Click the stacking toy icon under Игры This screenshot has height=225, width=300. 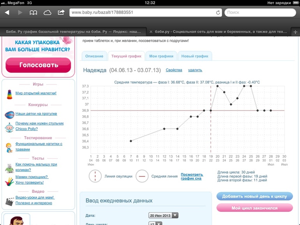pos(9,94)
